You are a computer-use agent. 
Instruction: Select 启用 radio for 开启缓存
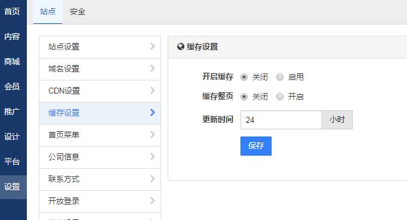(280, 77)
